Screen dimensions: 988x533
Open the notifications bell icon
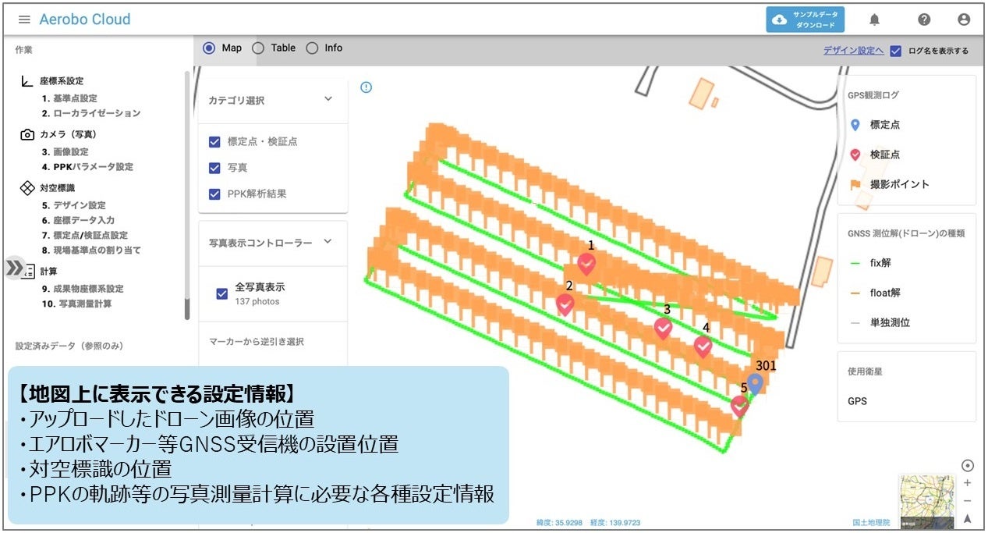pyautogui.click(x=873, y=19)
